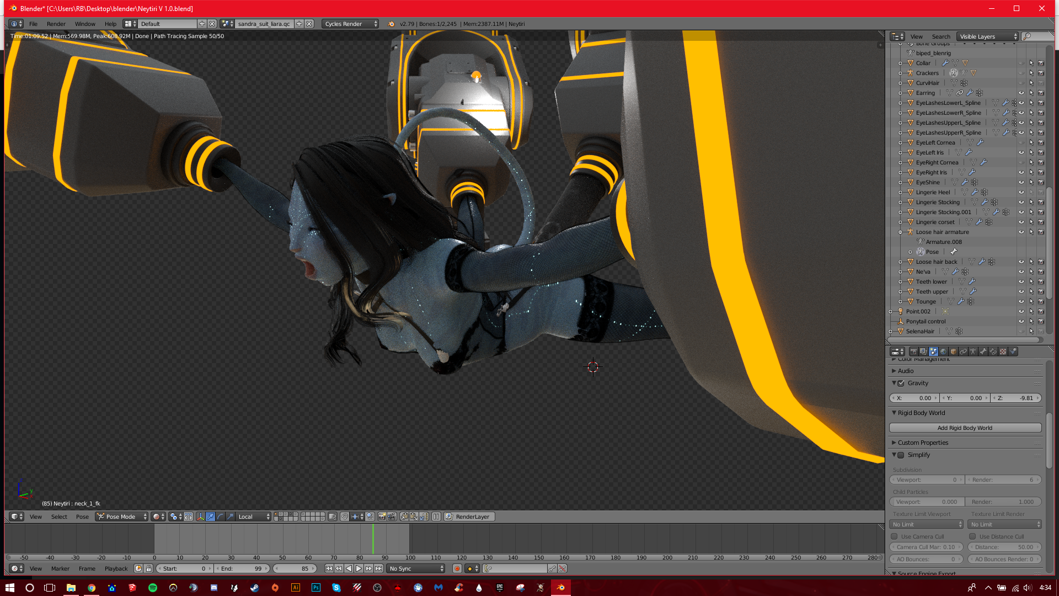Open File Explorer from the taskbar
Viewport: 1059px width, 596px height.
tap(71, 588)
